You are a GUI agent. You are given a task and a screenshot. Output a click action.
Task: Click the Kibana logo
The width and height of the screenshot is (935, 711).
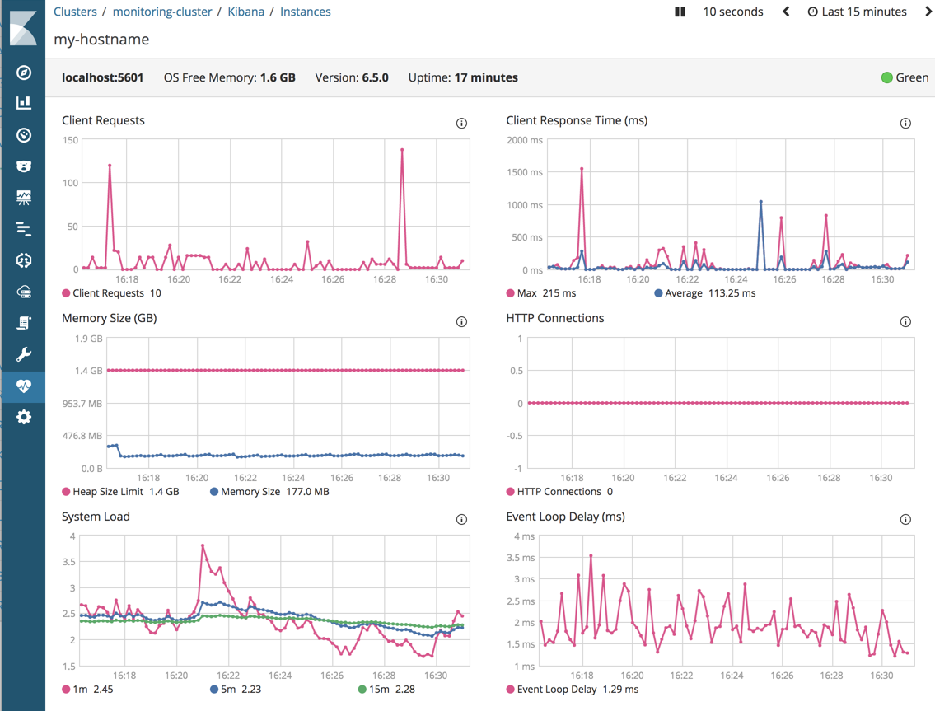click(x=22, y=27)
